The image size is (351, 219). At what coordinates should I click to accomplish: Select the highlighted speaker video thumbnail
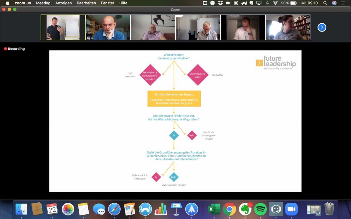63,27
